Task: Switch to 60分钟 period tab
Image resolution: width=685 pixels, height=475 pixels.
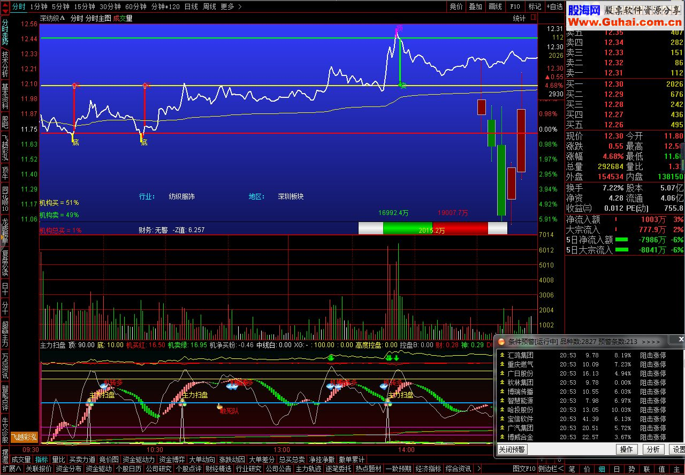Action: (x=136, y=6)
